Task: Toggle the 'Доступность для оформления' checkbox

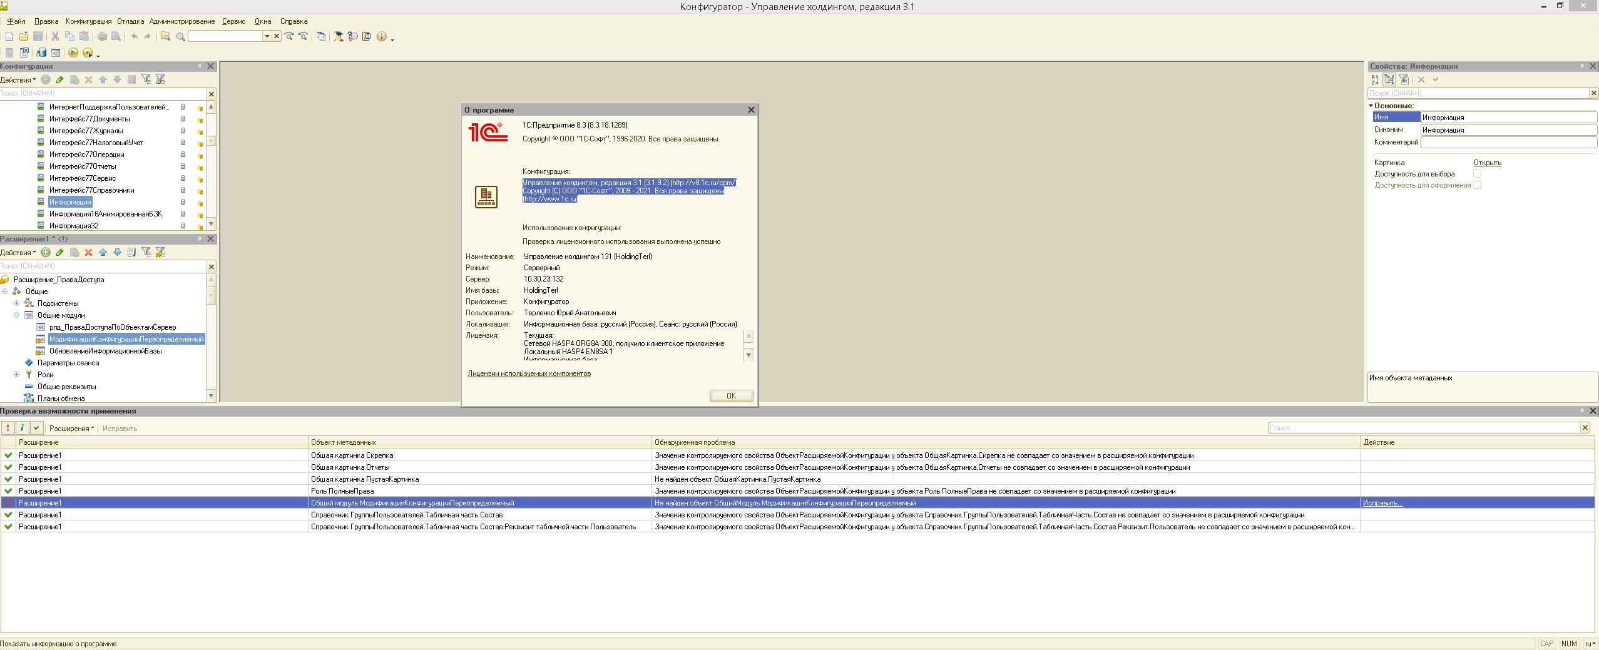Action: (x=1478, y=185)
